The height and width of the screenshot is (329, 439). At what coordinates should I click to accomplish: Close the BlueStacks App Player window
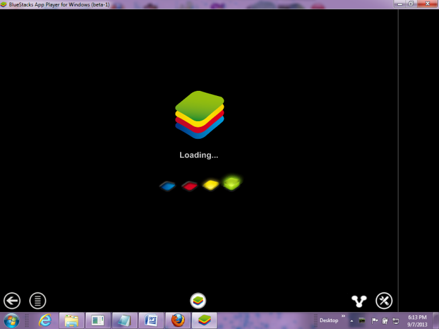[428, 4]
